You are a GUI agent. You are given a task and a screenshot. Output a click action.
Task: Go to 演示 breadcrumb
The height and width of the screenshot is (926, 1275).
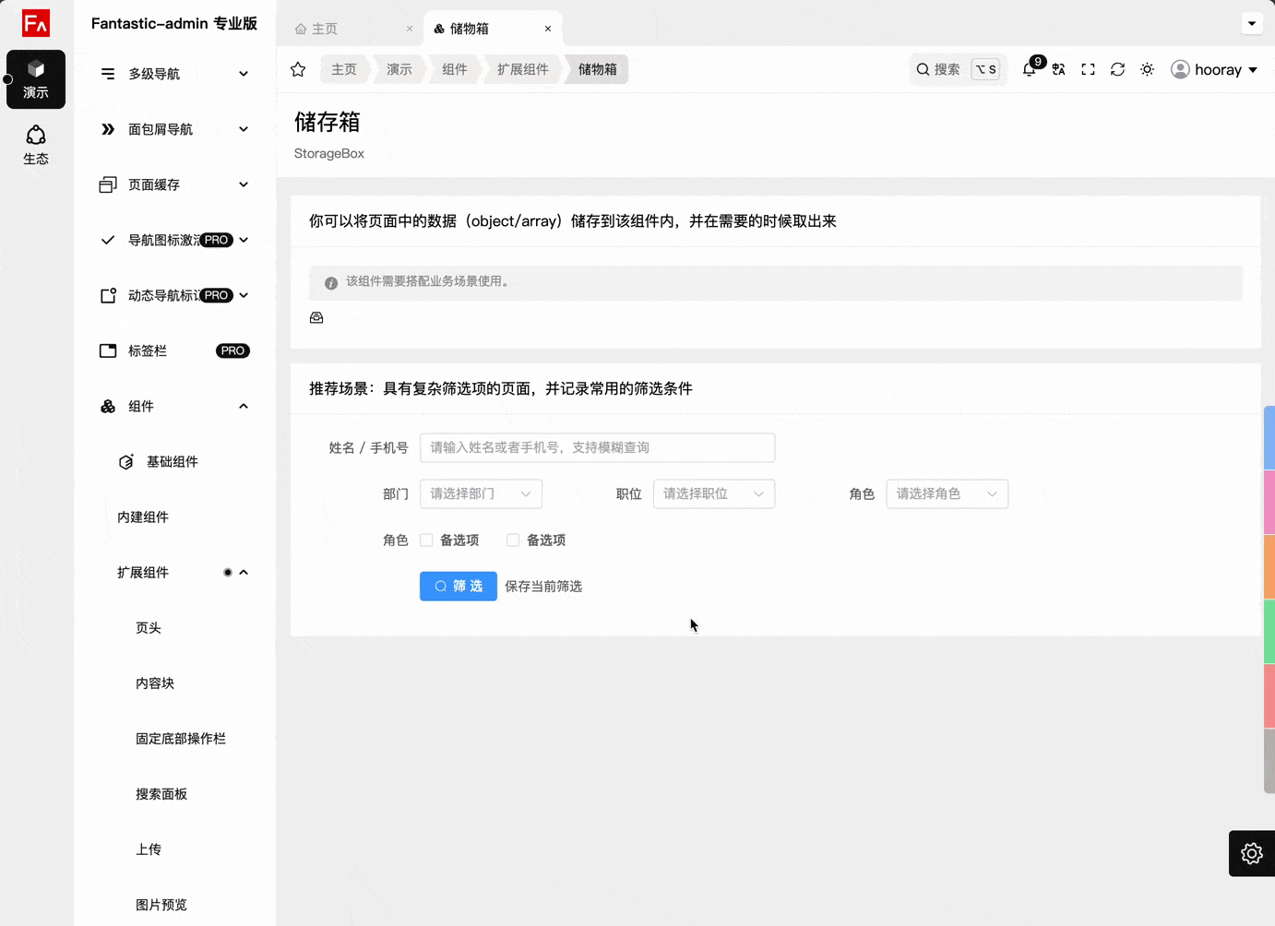click(399, 69)
